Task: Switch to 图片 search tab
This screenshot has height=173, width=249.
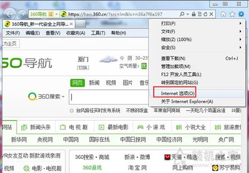Action: [x=128, y=83]
